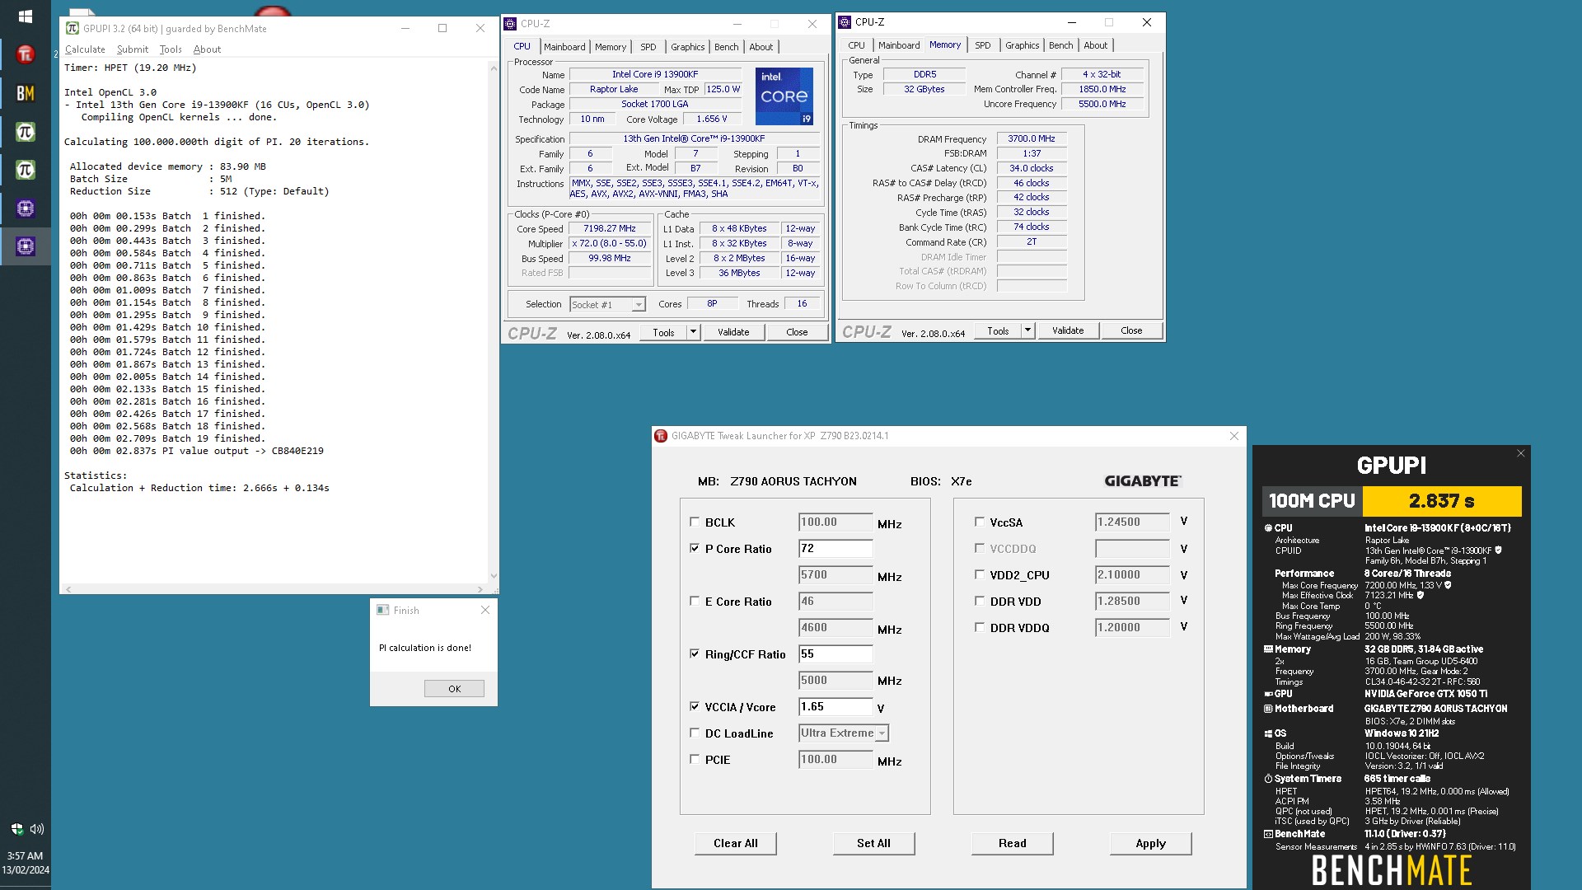Click the Memory section icon in BenchMate panel

[1269, 649]
